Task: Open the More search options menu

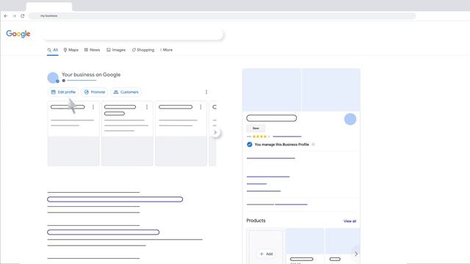Action: pyautogui.click(x=167, y=50)
